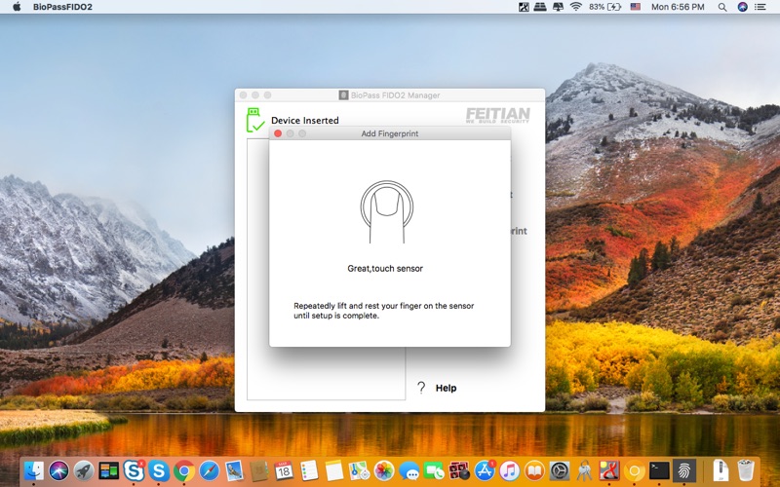The image size is (780, 487).
Task: Click the question mark help icon
Action: 421,388
